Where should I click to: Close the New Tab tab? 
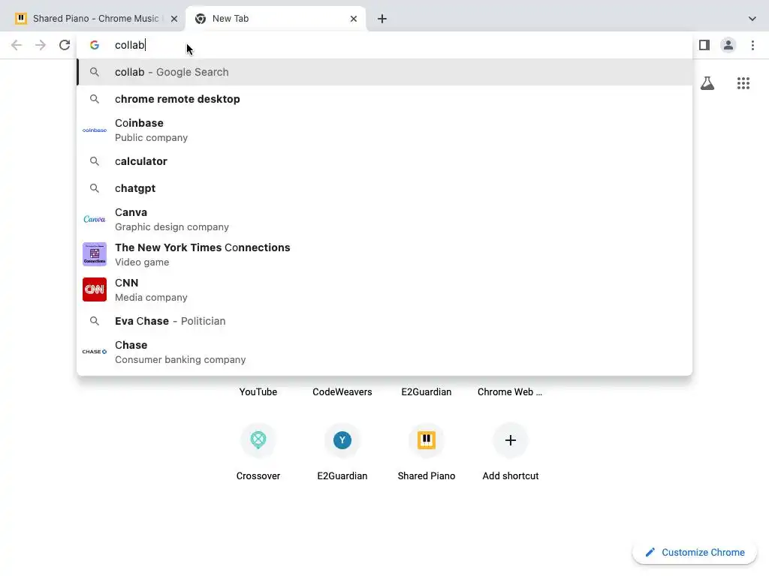(x=354, y=19)
